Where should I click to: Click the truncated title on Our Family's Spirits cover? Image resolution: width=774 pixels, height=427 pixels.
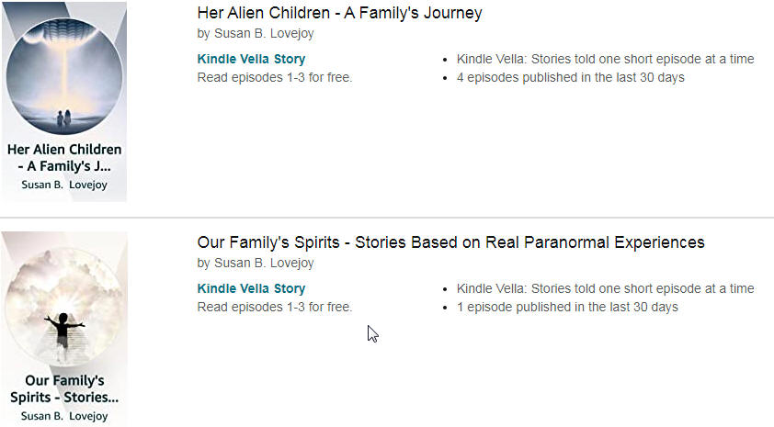click(x=64, y=388)
